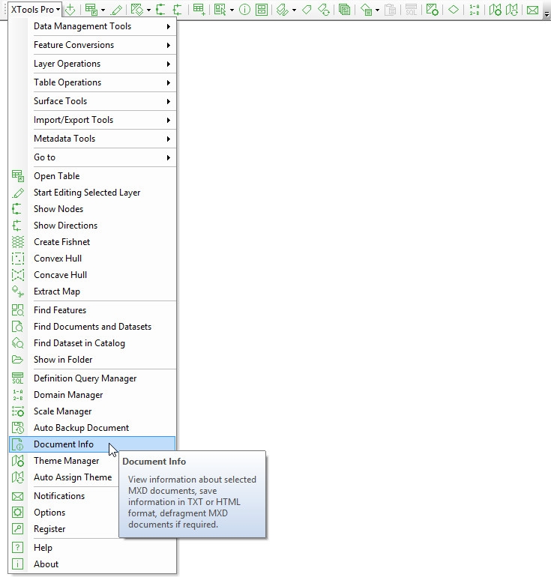Choose Show Directions in the menu

pos(92,226)
